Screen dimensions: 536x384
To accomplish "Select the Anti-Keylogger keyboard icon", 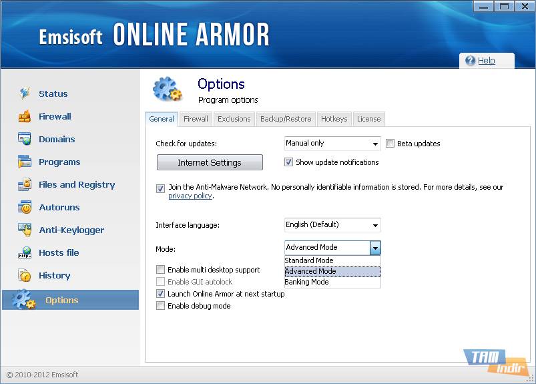I will 25,230.
